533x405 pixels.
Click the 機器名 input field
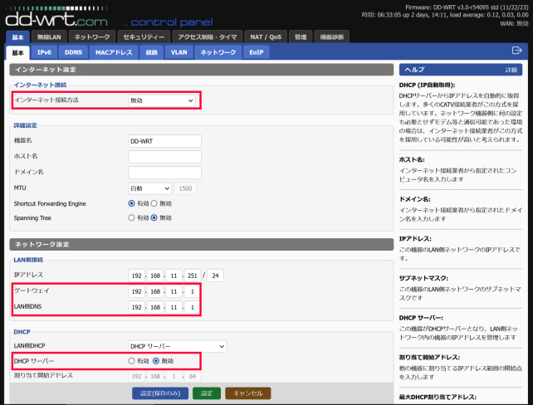164,141
